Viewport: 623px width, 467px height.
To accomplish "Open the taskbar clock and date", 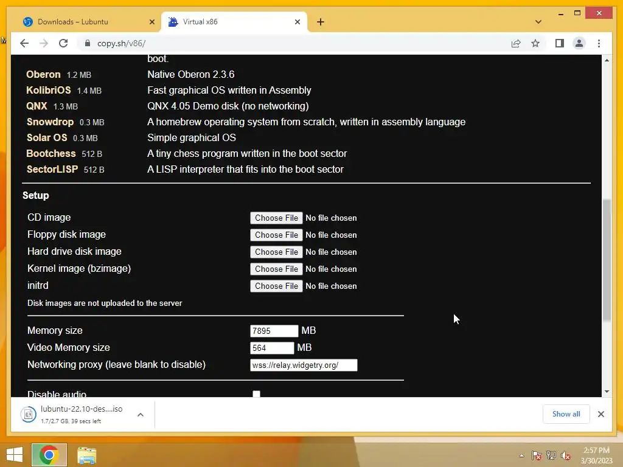I will click(x=596, y=455).
